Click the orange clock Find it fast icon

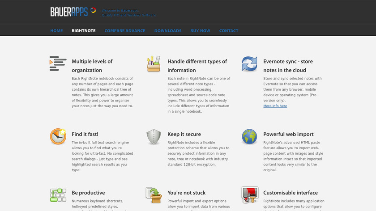58,136
